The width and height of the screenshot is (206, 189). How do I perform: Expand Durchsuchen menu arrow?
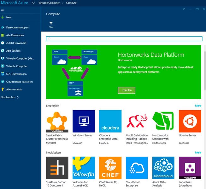click(x=18, y=97)
